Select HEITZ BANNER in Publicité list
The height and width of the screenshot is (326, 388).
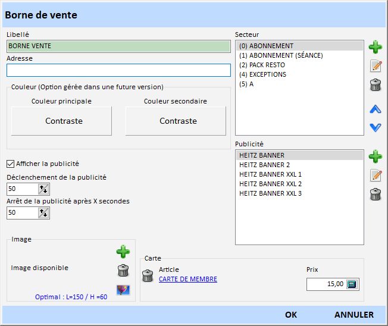[299, 155]
